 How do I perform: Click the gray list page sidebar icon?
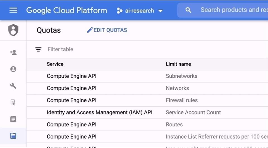13,119
